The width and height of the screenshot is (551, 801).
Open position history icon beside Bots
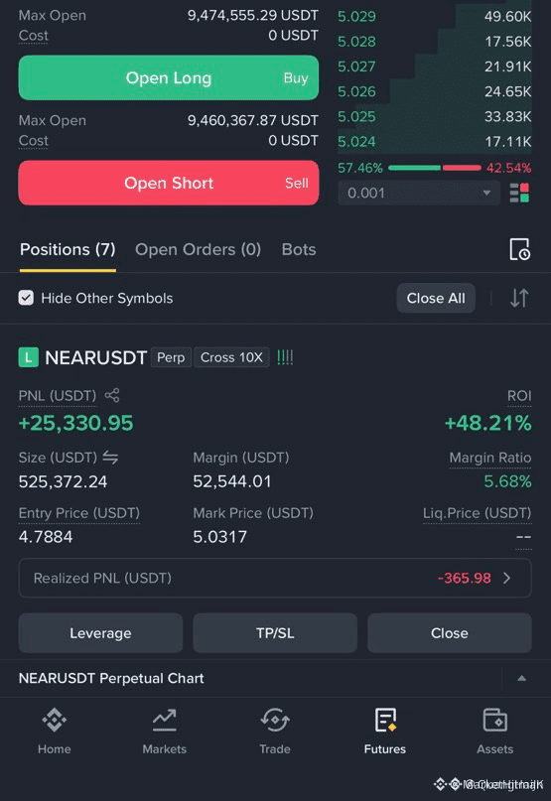(520, 249)
